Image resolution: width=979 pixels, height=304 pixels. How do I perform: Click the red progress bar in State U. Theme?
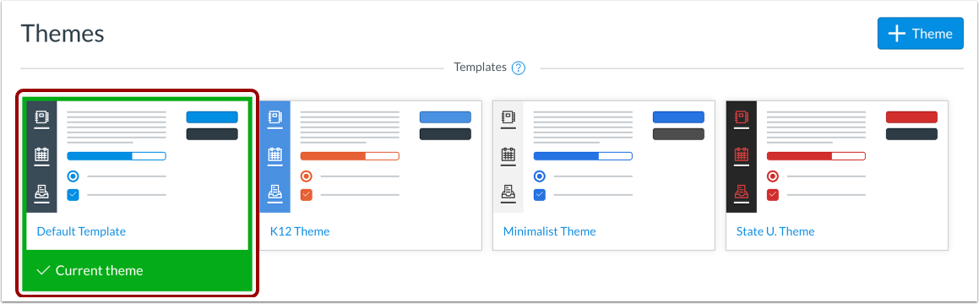[816, 156]
